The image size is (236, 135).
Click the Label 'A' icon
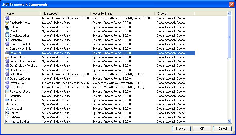[7, 104]
